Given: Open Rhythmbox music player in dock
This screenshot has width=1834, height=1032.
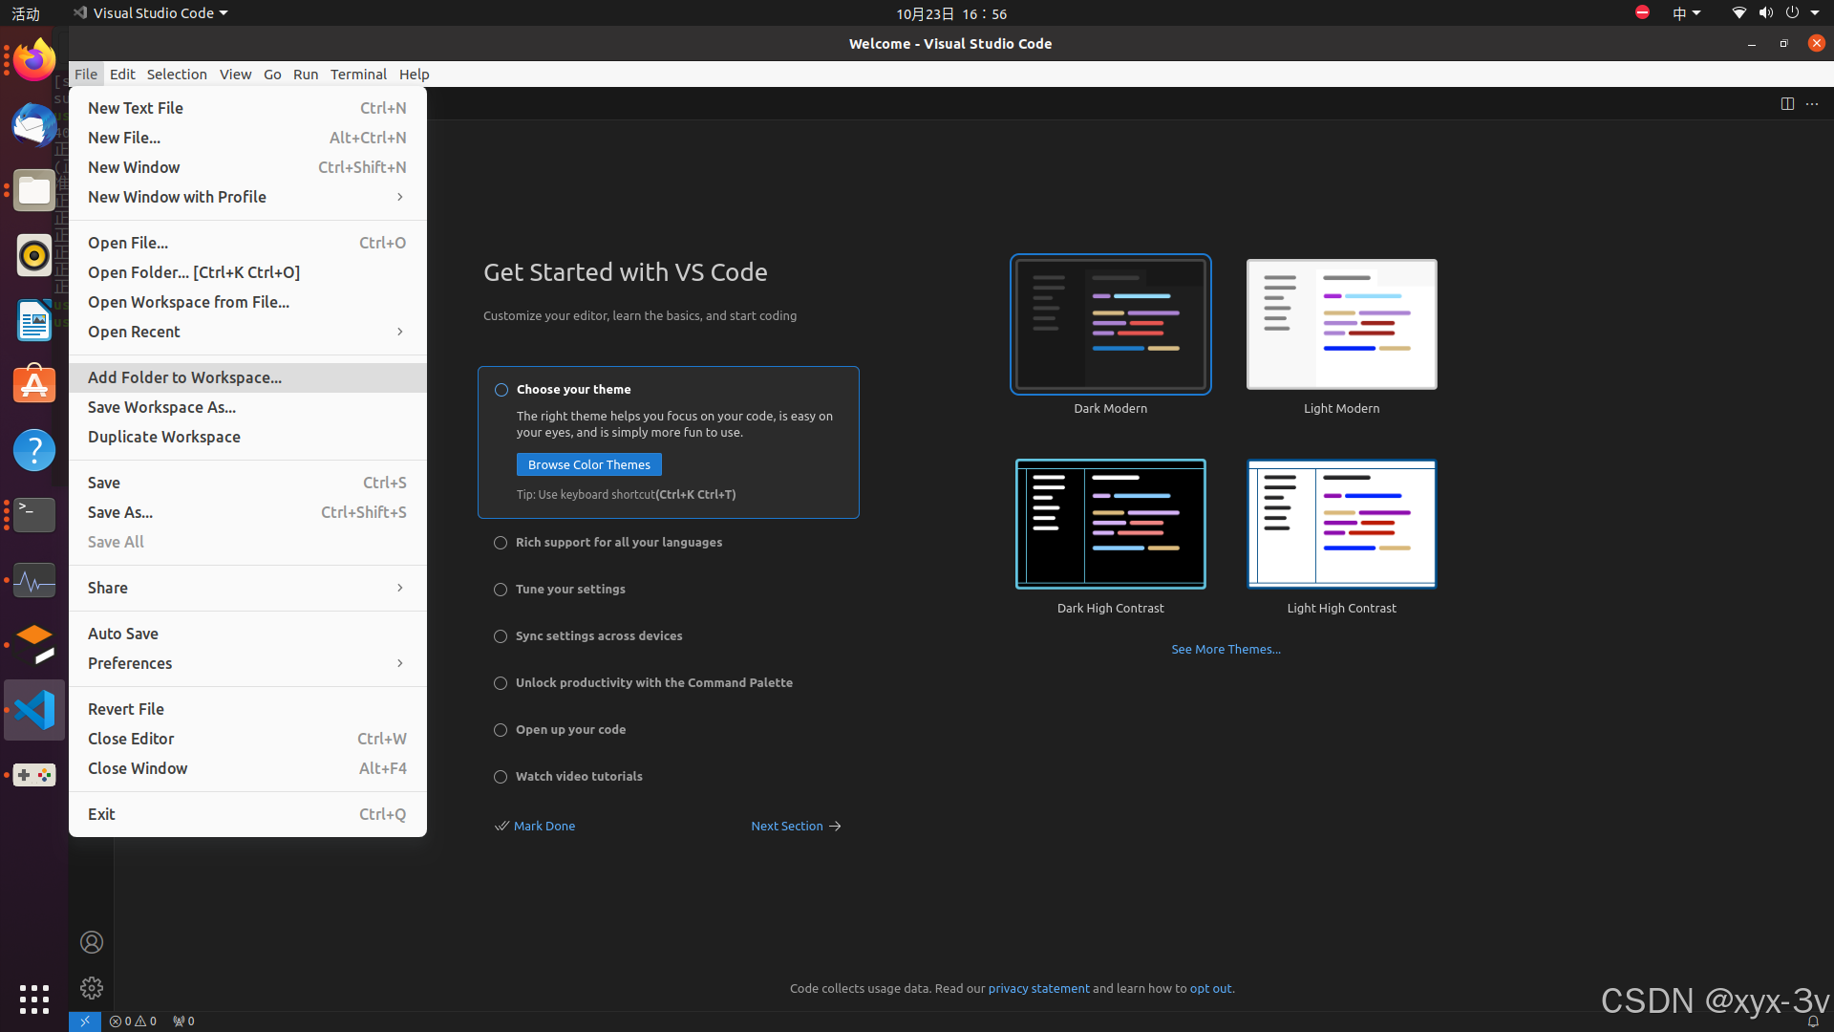Looking at the screenshot, I should click(x=34, y=255).
